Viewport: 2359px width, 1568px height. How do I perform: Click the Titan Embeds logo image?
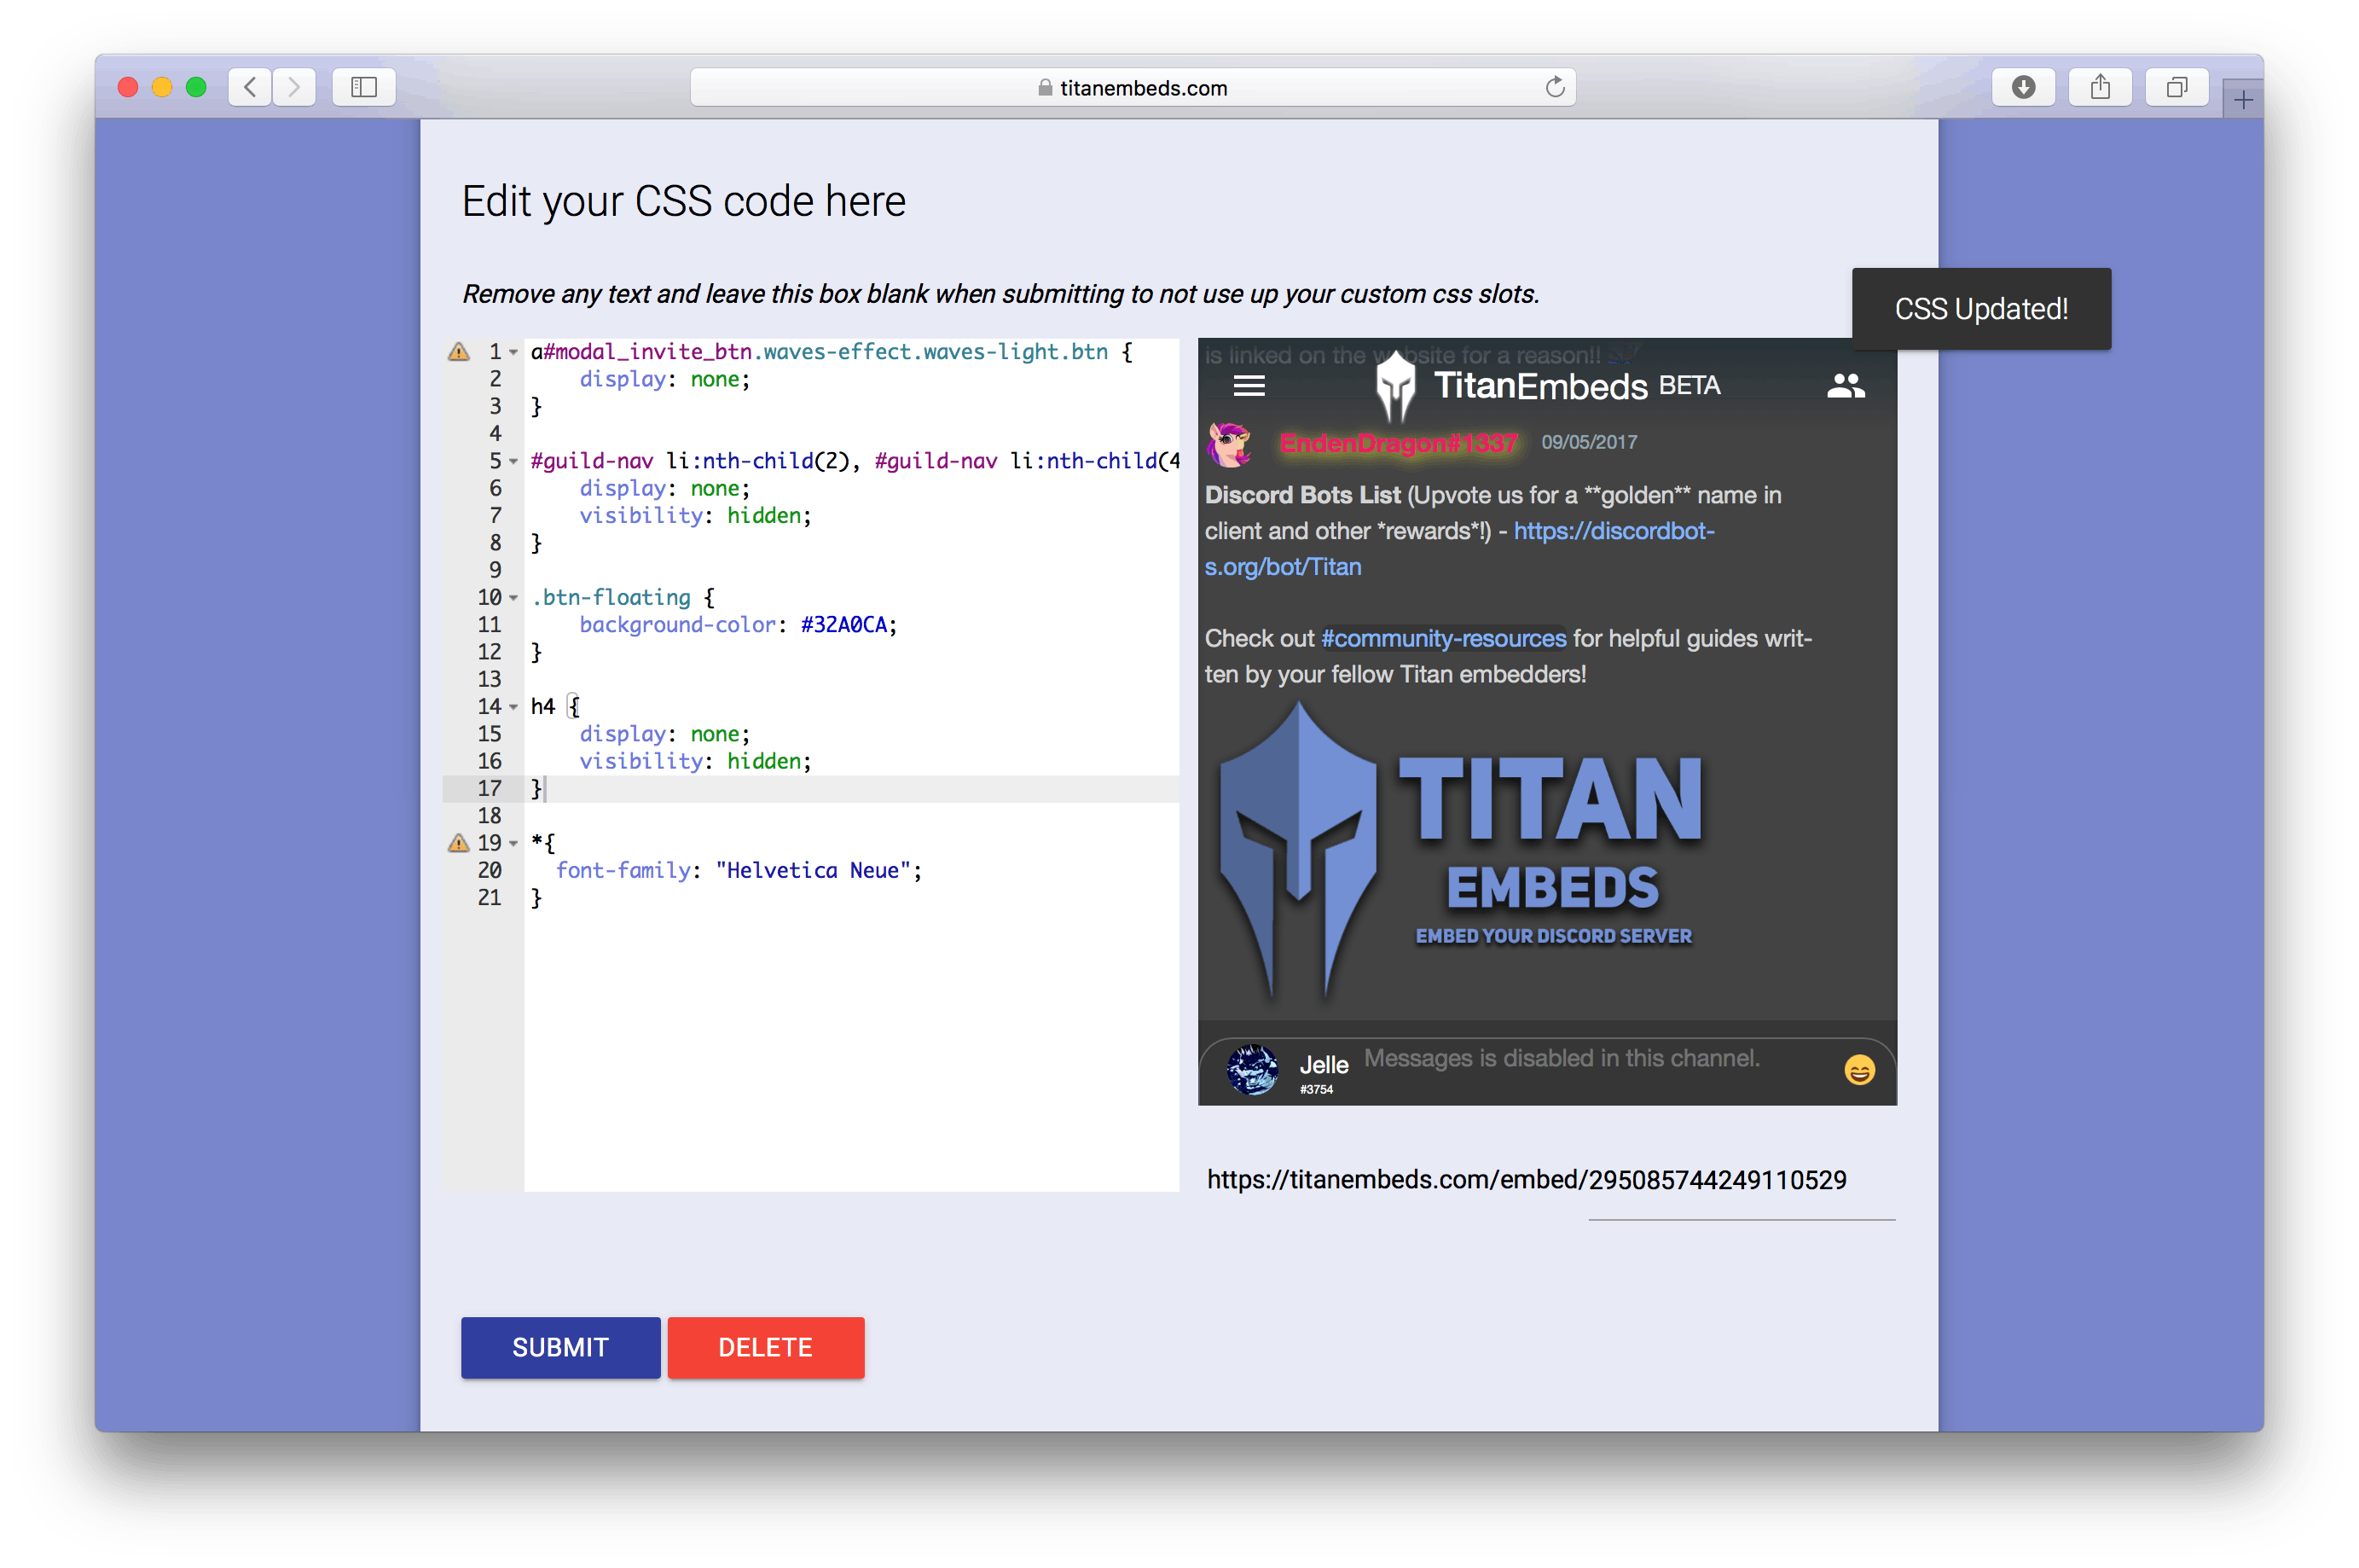tap(1459, 850)
